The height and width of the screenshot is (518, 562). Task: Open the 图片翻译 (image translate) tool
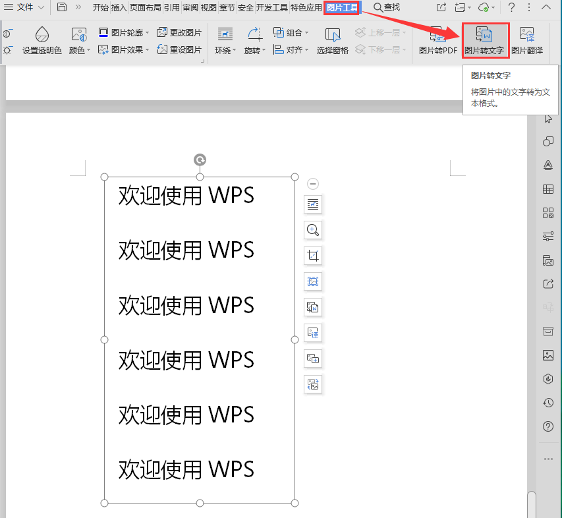[527, 41]
